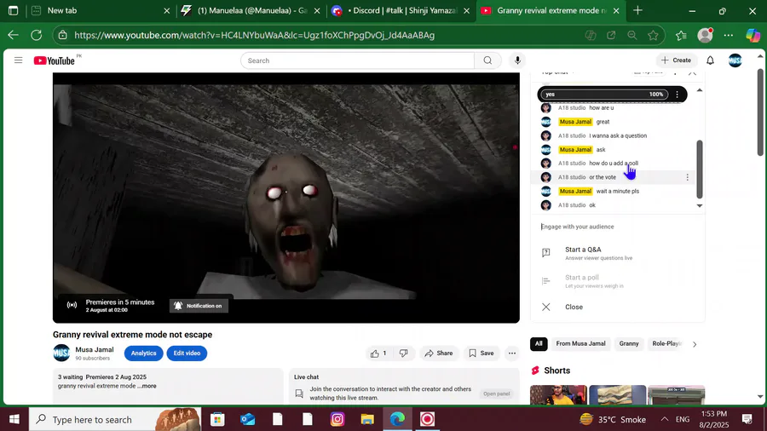767x431 pixels.
Task: Open more actions menu beside Save
Action: pos(511,353)
